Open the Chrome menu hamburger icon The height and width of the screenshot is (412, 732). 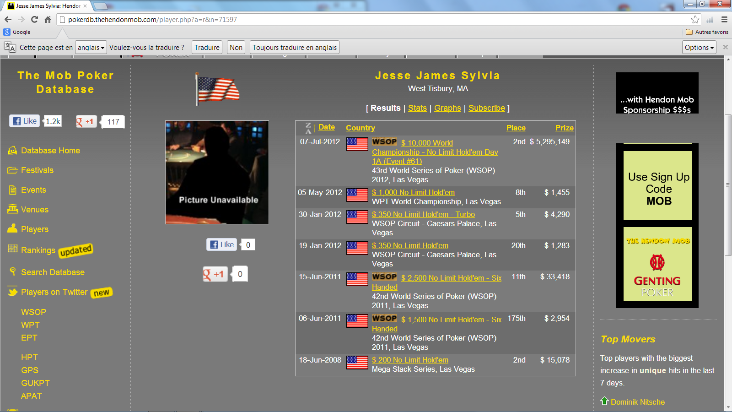724,19
